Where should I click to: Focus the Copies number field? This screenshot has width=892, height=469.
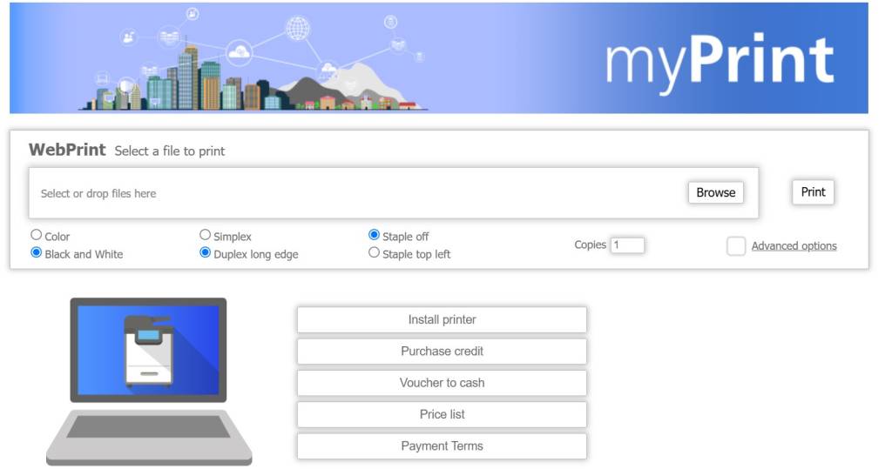[627, 245]
